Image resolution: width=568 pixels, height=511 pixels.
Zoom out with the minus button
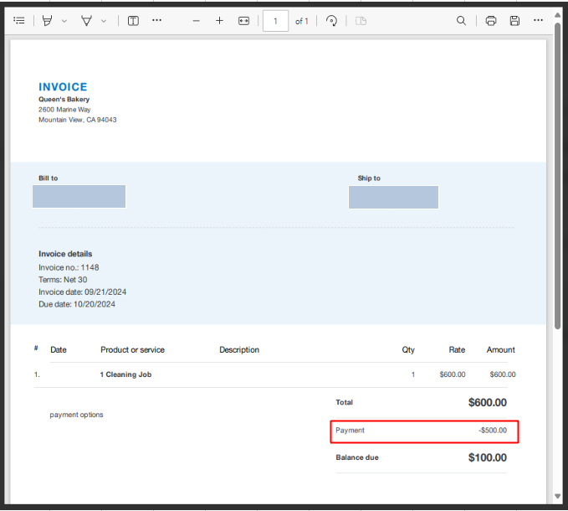point(196,21)
